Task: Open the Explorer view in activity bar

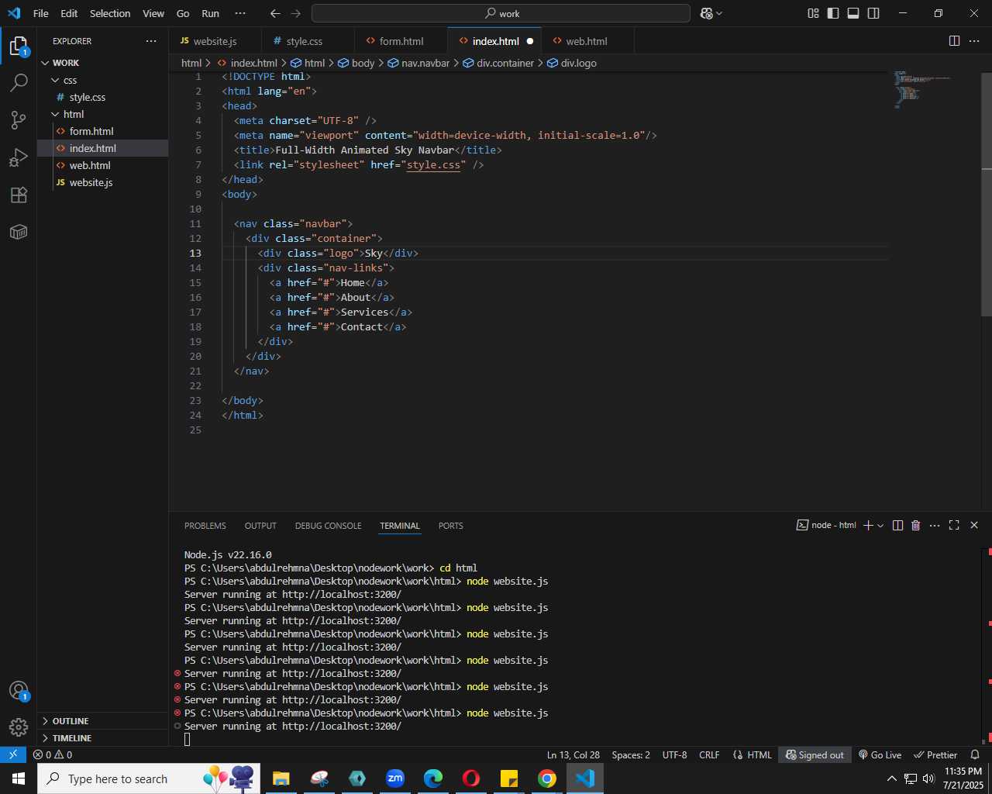Action: (19, 47)
